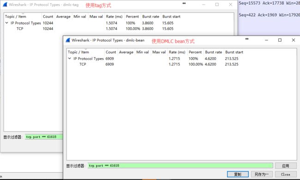Click the 复制 (Copy) button
The height and width of the screenshot is (180, 300).
click(x=238, y=174)
